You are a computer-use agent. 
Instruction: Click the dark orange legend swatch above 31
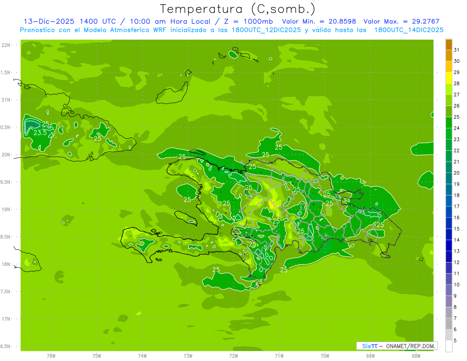point(449,44)
